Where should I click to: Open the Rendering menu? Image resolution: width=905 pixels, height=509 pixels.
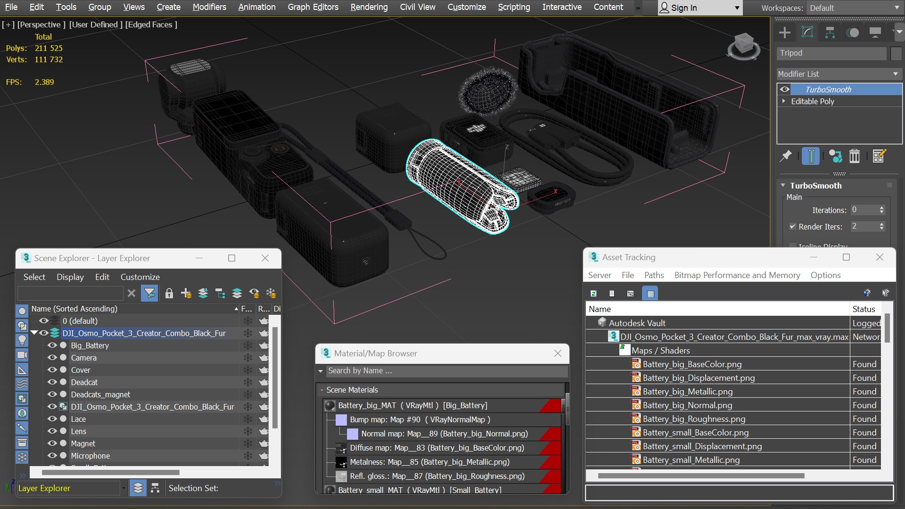369,7
